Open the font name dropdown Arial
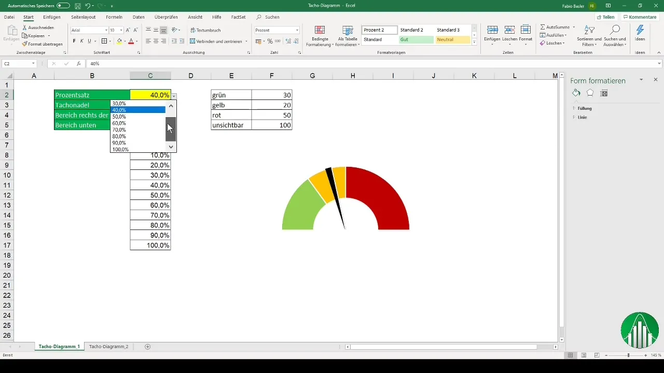The image size is (664, 373). click(x=105, y=30)
